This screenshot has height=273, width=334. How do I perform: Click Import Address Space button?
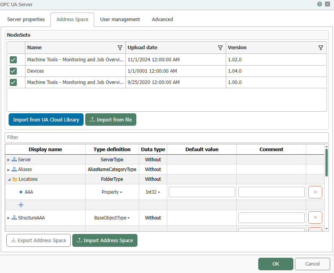(105, 241)
